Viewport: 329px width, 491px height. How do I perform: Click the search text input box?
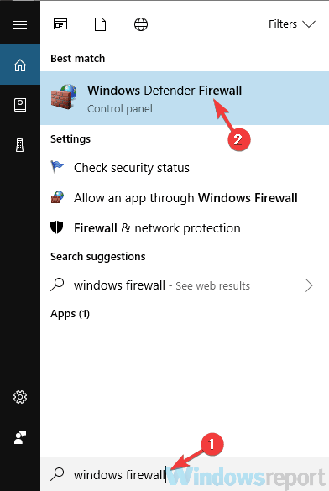tap(185, 474)
